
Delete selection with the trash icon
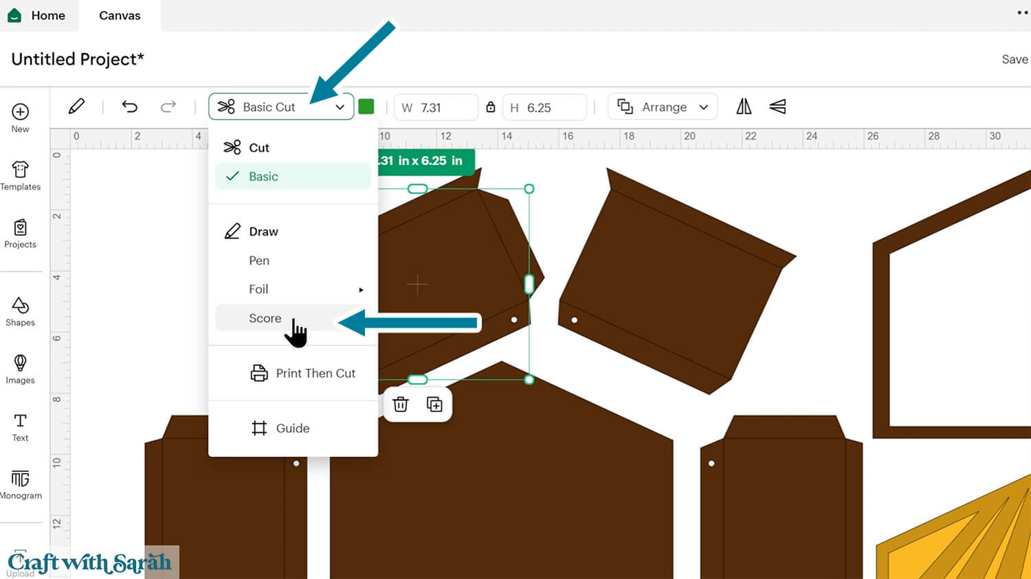[x=401, y=405]
